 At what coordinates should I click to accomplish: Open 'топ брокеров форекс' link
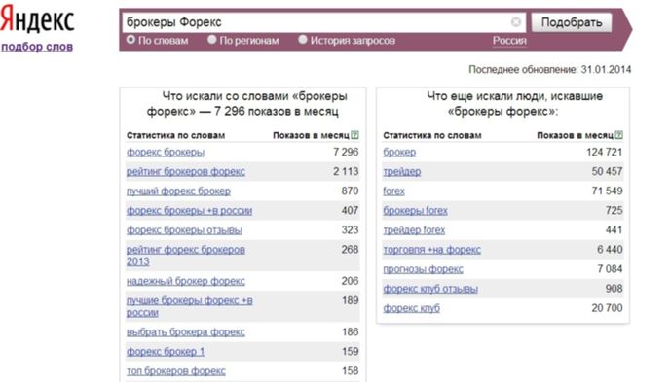pyautogui.click(x=176, y=371)
